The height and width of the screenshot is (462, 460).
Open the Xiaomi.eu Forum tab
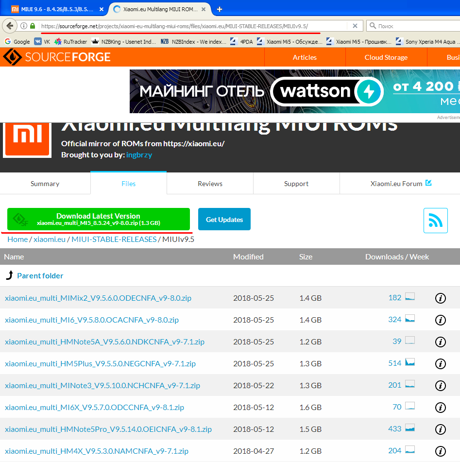400,184
